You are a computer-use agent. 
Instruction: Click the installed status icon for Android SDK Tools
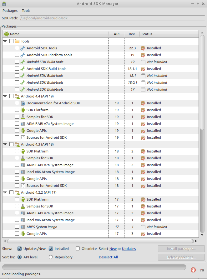[x=143, y=48]
